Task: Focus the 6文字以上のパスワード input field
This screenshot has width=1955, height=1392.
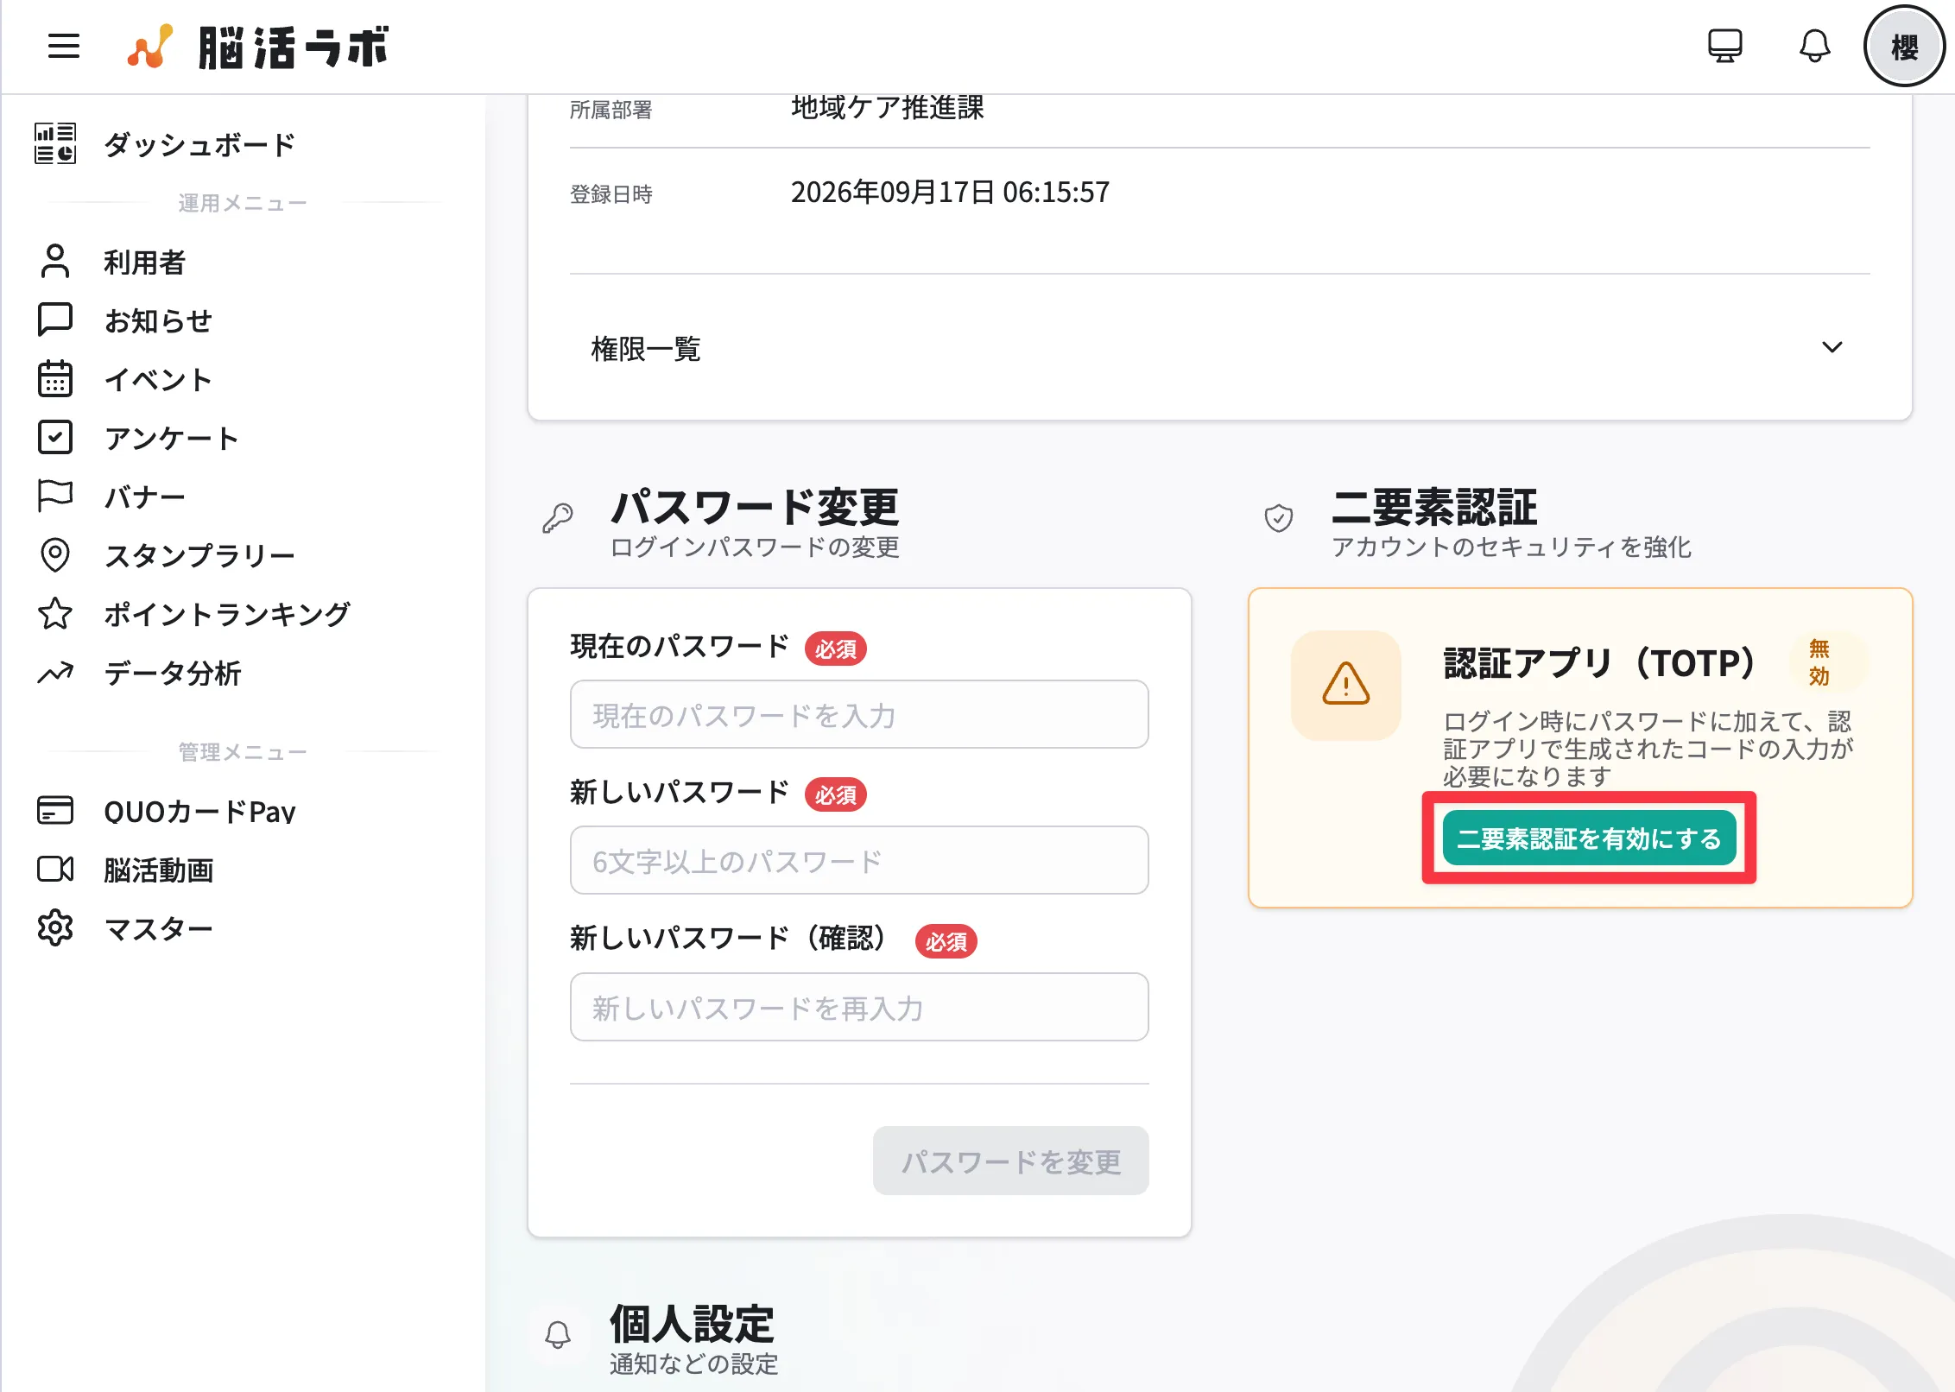Action: [859, 860]
